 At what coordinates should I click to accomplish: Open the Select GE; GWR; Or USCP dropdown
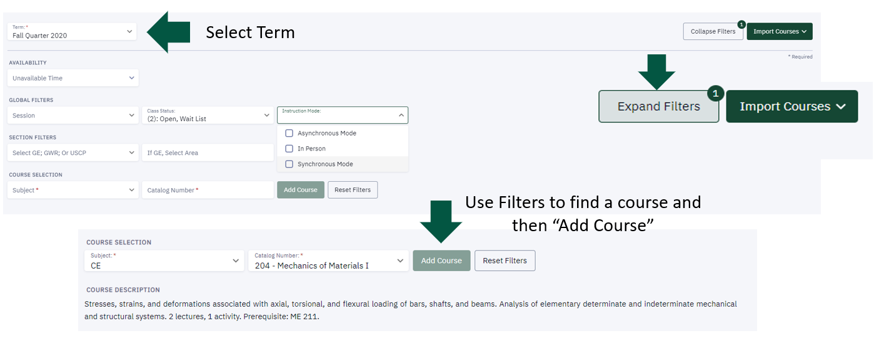click(x=72, y=153)
